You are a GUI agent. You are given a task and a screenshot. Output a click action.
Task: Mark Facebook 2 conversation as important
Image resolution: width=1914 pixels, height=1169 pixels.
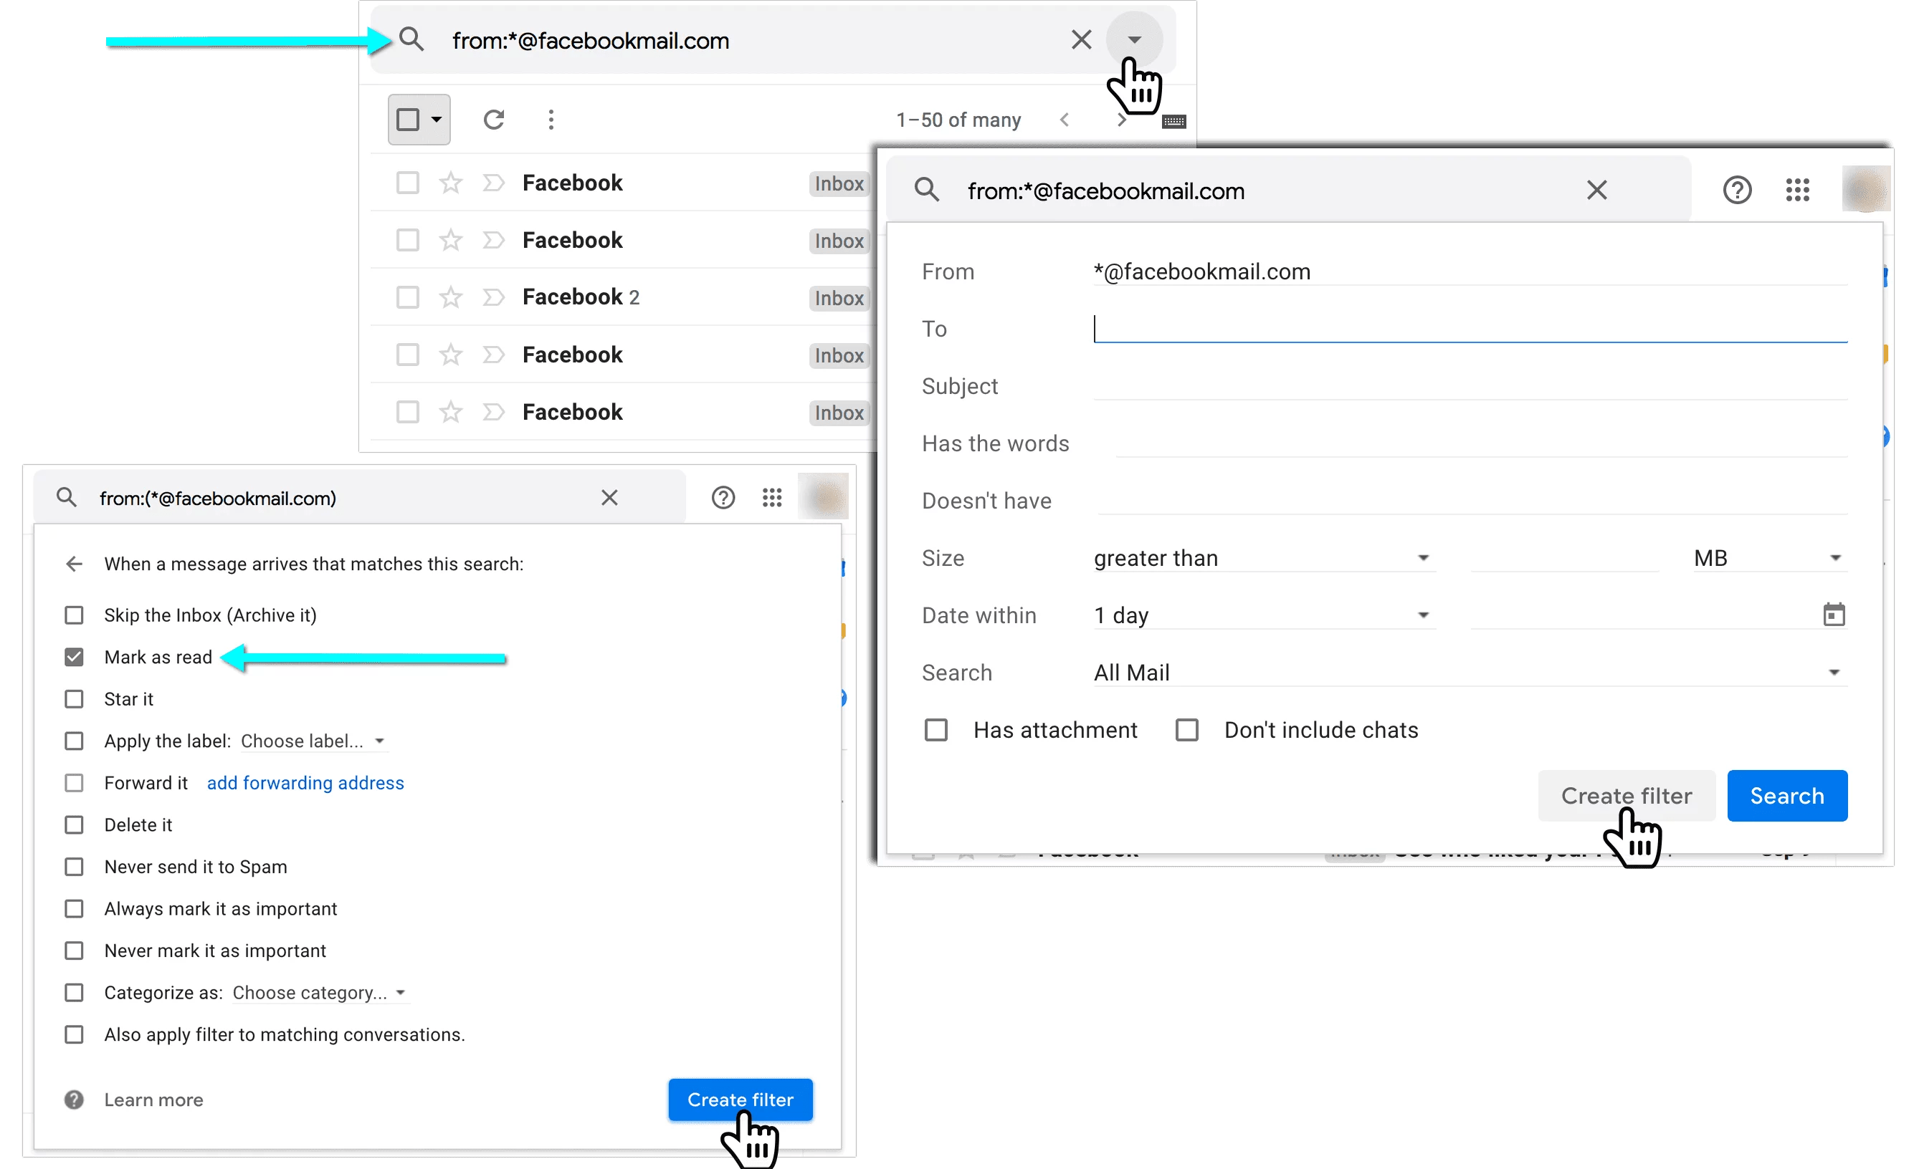click(x=493, y=297)
